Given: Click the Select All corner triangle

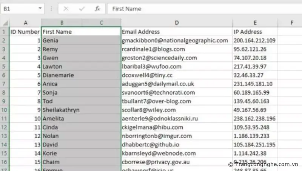Looking at the screenshot, I should coord(5,23).
